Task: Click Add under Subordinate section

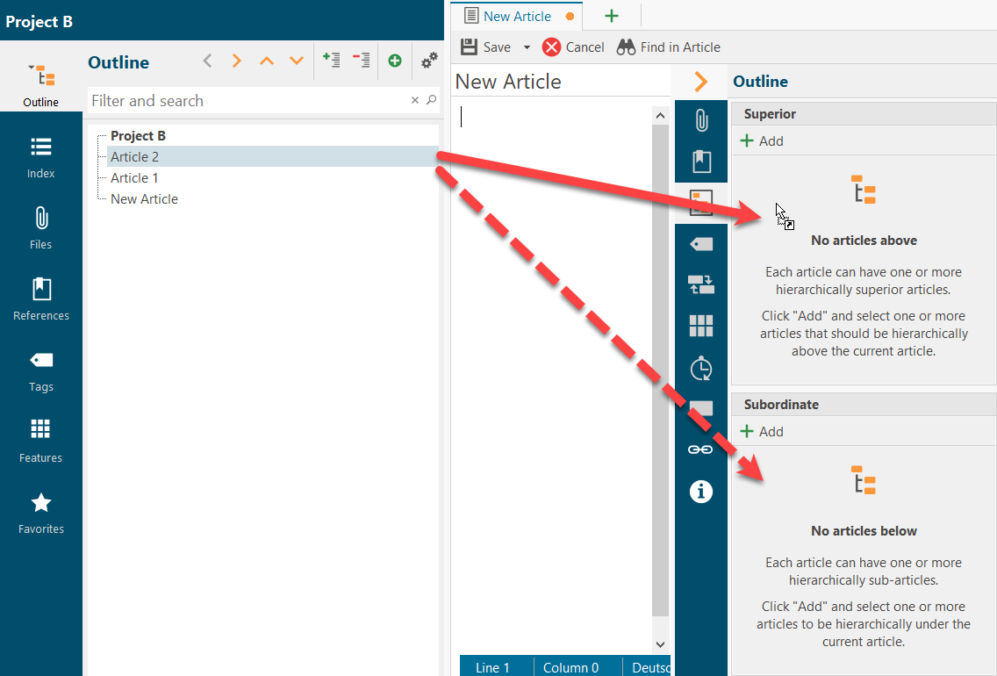Action: click(x=762, y=432)
